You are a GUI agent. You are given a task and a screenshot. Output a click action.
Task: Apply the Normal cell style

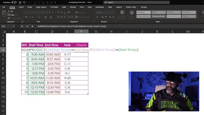coord(143,12)
